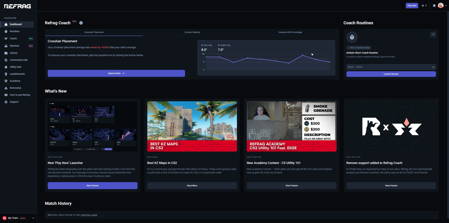This screenshot has width=449, height=223.
Task: Switch to the Counter Strafing tab
Action: [192, 32]
